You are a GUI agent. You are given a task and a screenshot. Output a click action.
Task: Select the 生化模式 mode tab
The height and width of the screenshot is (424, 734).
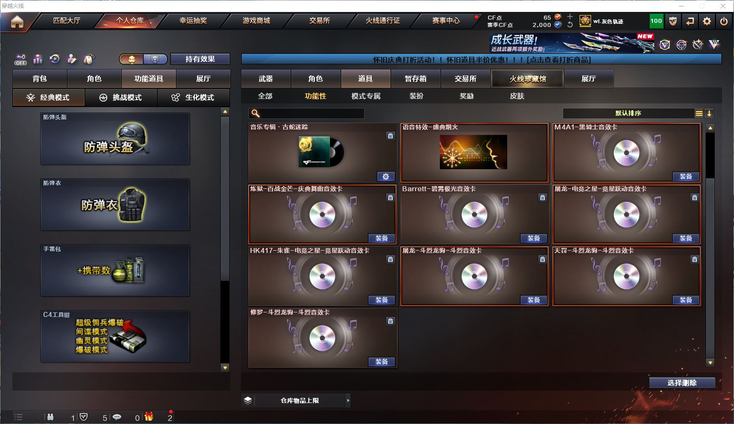(193, 97)
